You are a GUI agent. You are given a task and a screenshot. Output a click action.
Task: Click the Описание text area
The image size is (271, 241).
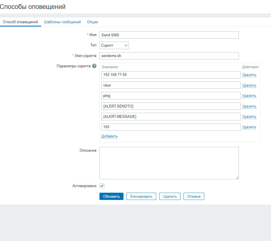[169, 163]
